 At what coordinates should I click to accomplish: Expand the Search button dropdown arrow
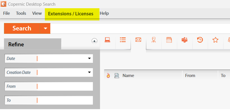(x=45, y=28)
